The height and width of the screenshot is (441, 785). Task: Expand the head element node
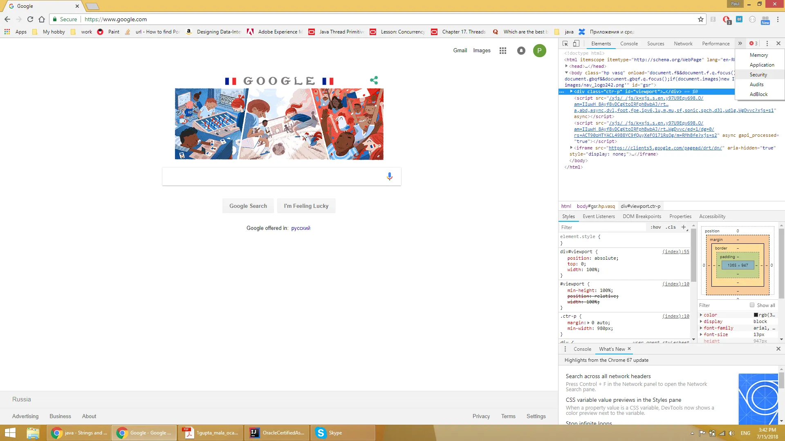566,66
